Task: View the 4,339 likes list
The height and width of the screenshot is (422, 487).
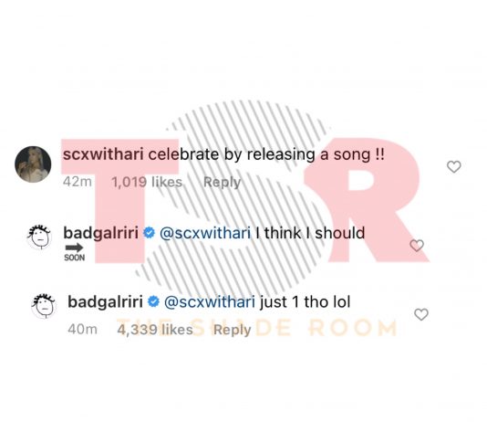Action: (155, 330)
